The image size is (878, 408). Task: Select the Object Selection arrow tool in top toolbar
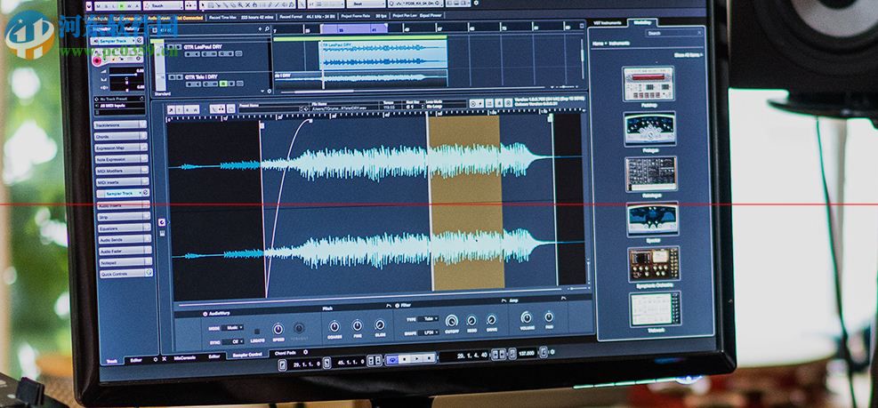coord(203,4)
